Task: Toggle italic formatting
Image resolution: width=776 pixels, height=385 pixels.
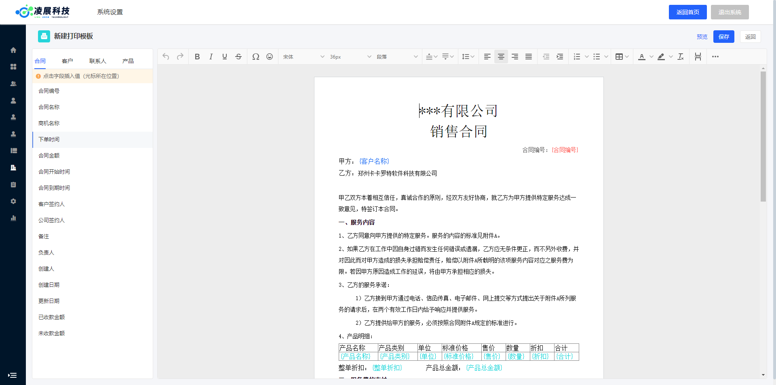Action: click(211, 57)
